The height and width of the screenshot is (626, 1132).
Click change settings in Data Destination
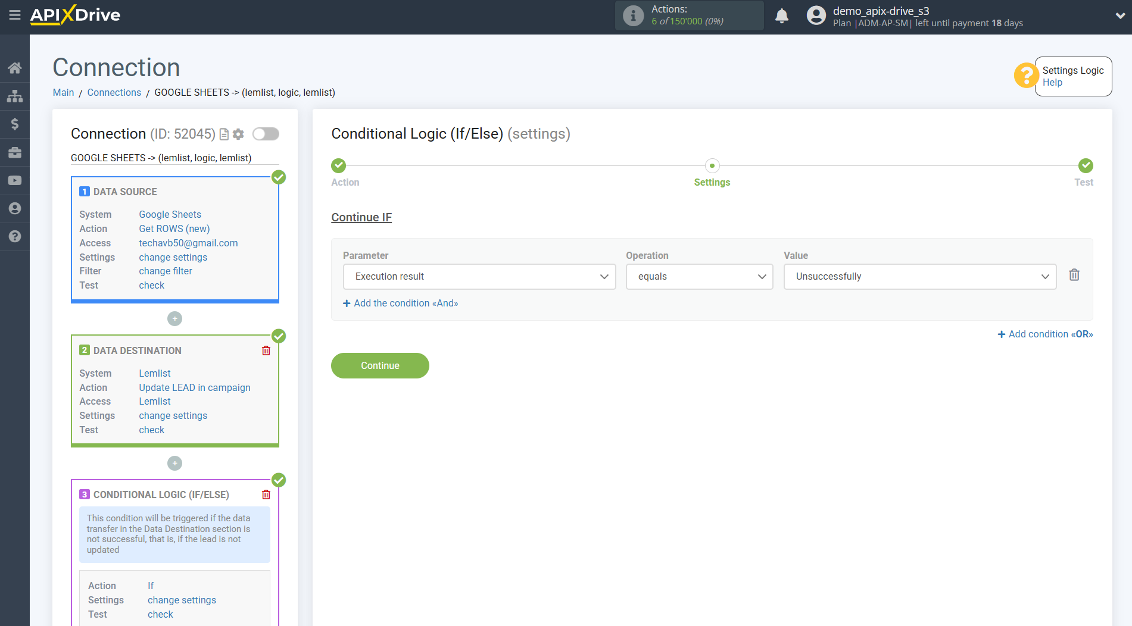click(173, 415)
